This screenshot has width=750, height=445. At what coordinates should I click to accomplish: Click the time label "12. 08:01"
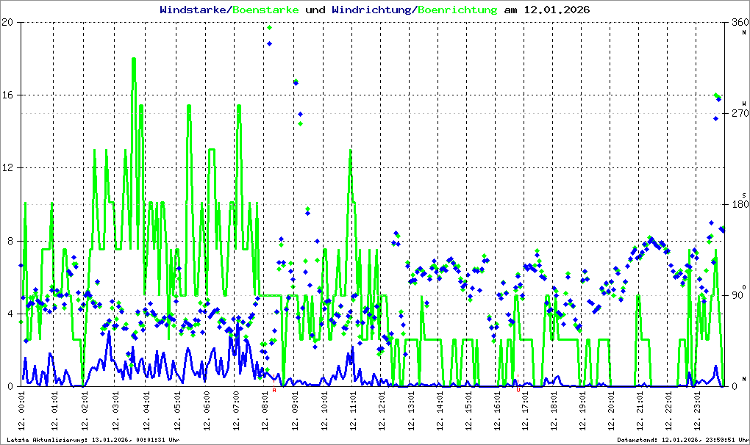(x=265, y=410)
